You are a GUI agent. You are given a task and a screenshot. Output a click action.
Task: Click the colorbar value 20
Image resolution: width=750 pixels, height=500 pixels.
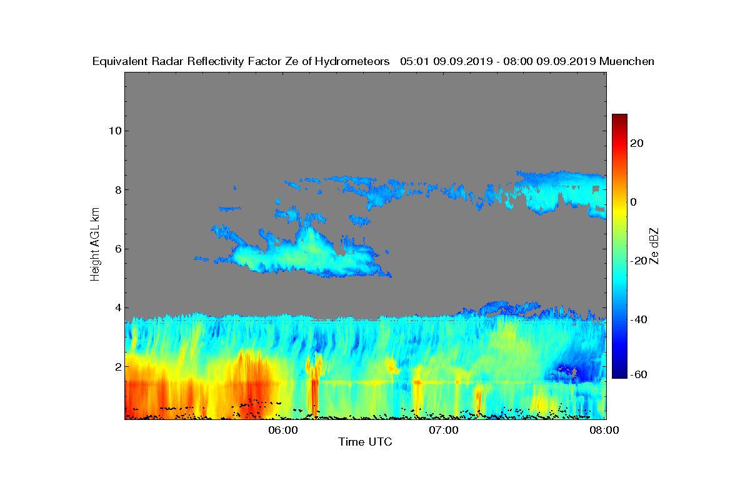click(637, 143)
